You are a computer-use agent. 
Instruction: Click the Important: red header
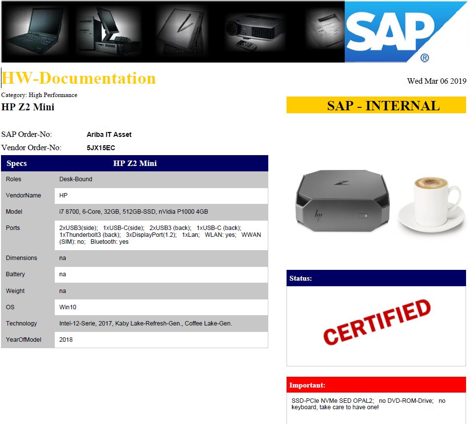coord(376,385)
